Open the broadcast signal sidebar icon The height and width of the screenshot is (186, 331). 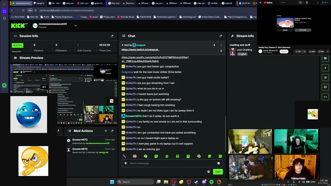pos(325,97)
